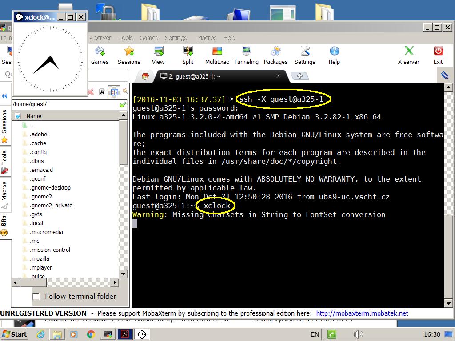Select the Tools vertical sidebar tab
This screenshot has height=341, width=455.
(x=4, y=162)
